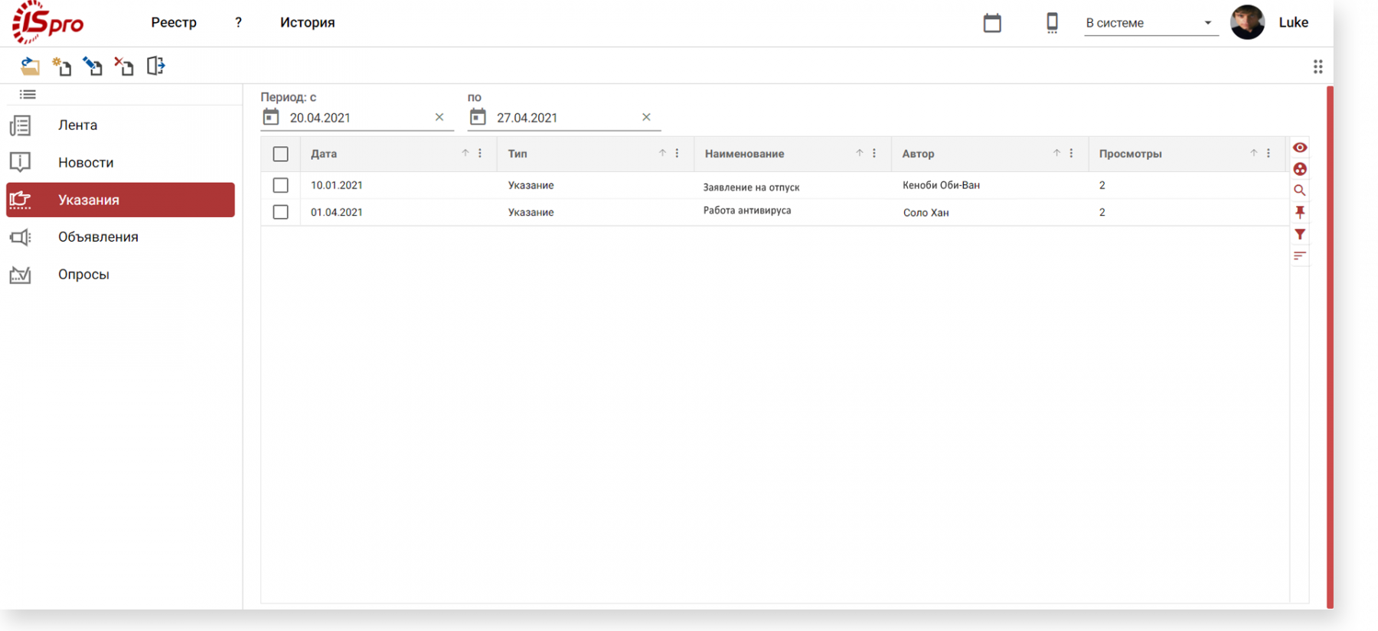Viewport: 1378px width, 631px height.
Task: Open Просмотры column options menu
Action: (1269, 154)
